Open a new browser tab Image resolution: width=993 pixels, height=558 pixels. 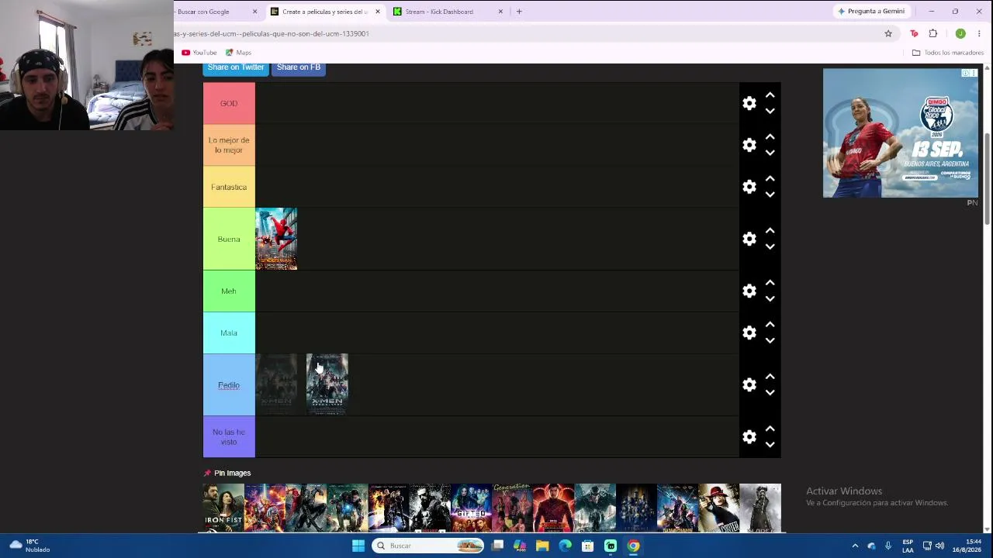[x=519, y=12]
